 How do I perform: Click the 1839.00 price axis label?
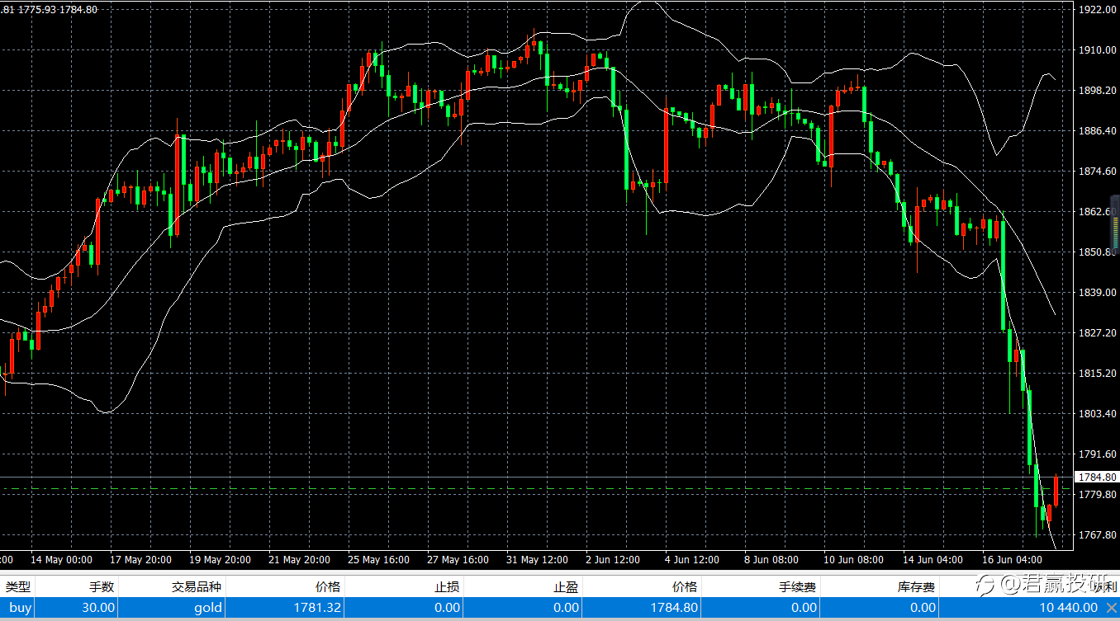point(1098,293)
